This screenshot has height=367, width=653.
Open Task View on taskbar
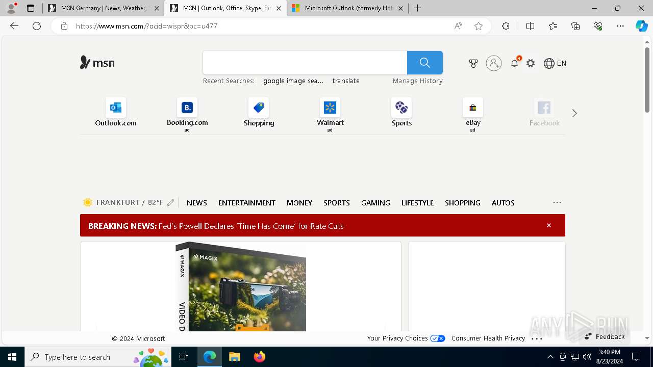pyautogui.click(x=184, y=357)
